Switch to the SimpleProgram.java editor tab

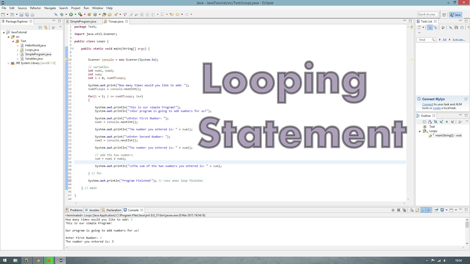83,21
